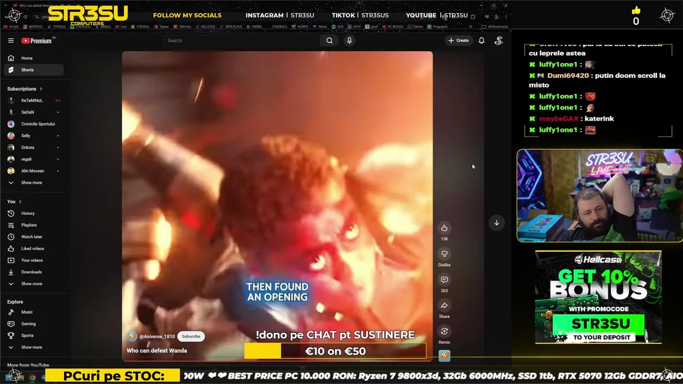Start voice search with the microphone icon
Screen dimensions: 683x384
click(x=350, y=41)
